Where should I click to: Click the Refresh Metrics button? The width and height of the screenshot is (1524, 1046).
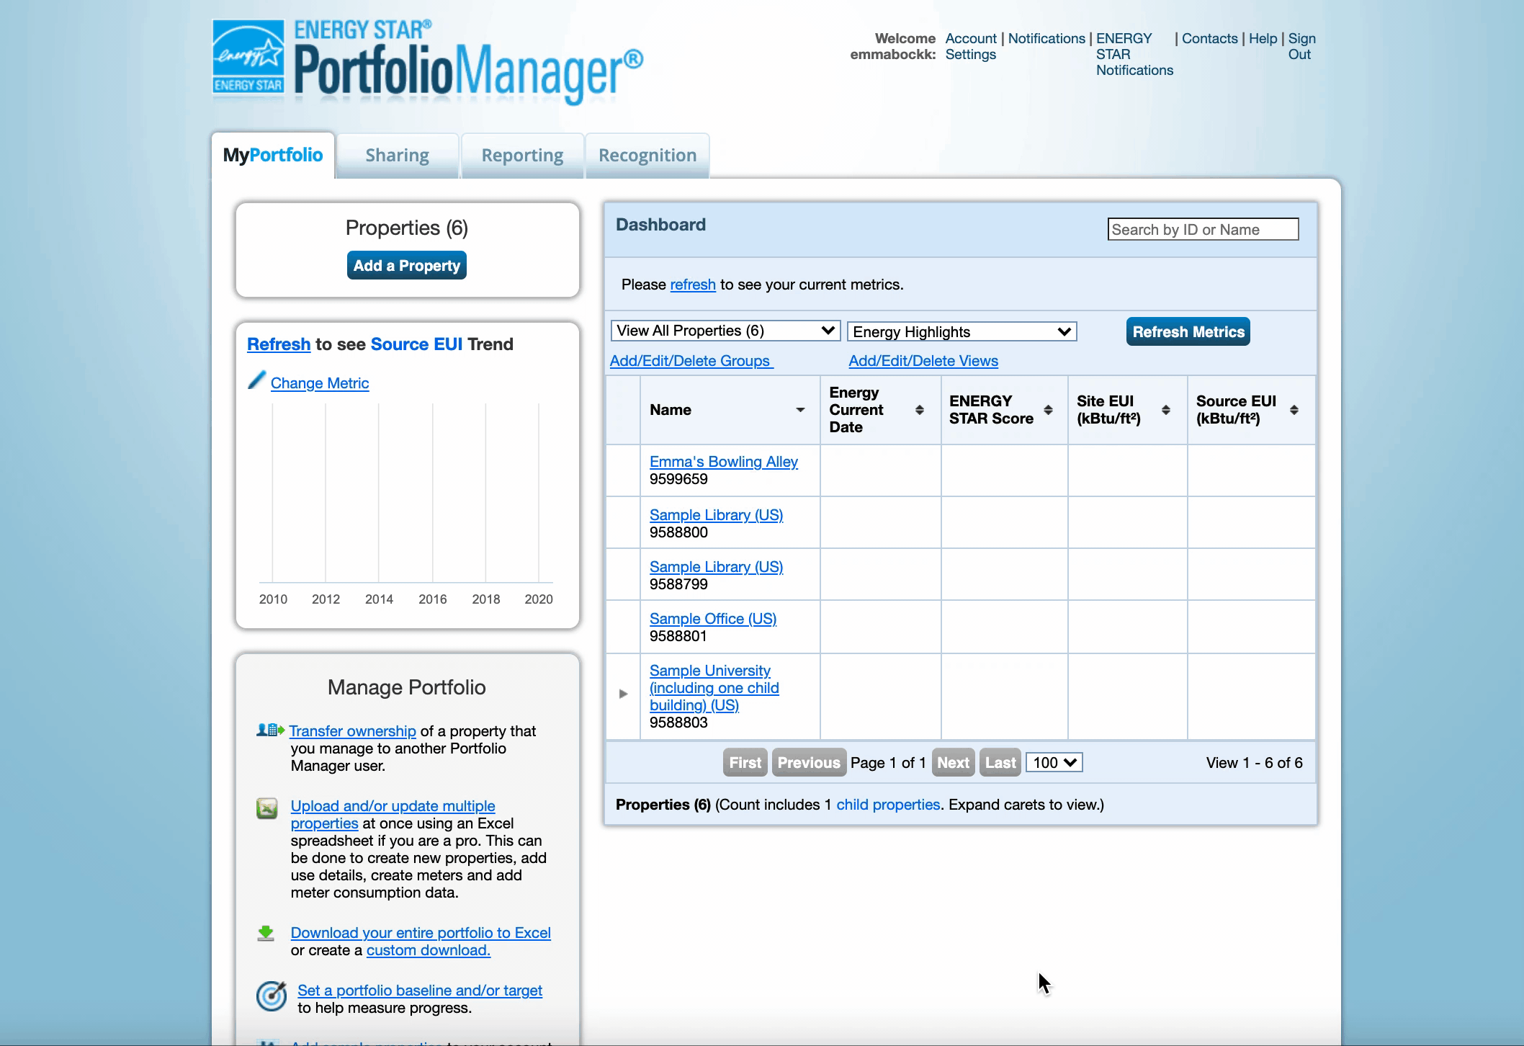coord(1188,331)
